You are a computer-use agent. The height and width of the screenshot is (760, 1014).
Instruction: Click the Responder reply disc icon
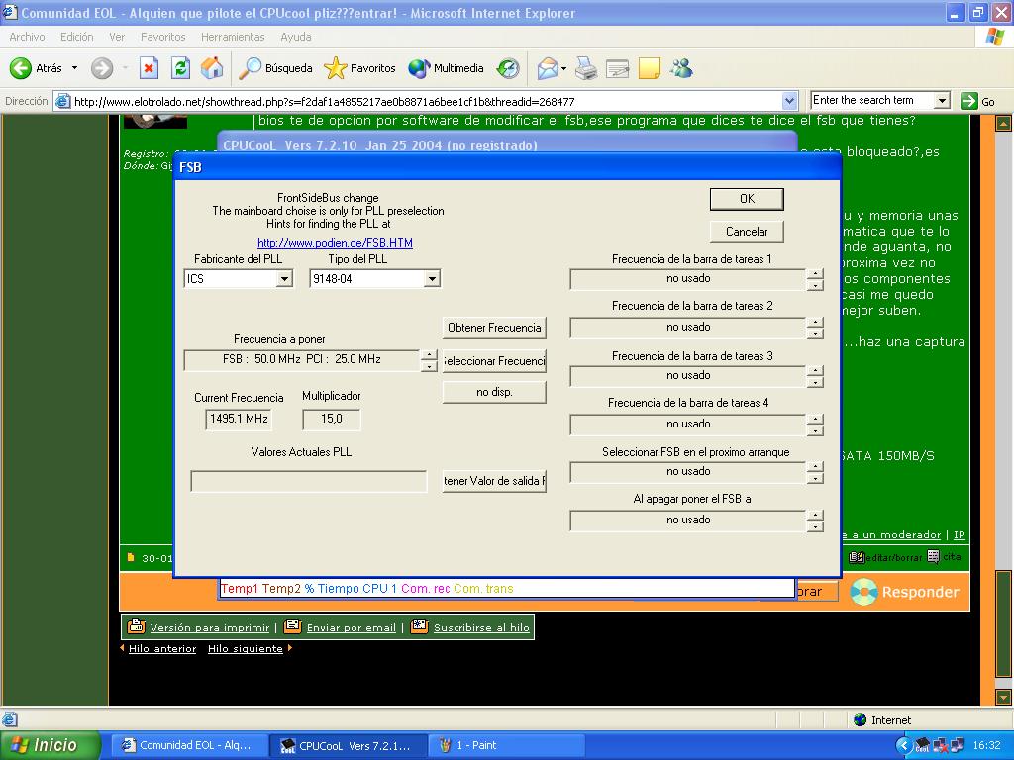tap(863, 592)
